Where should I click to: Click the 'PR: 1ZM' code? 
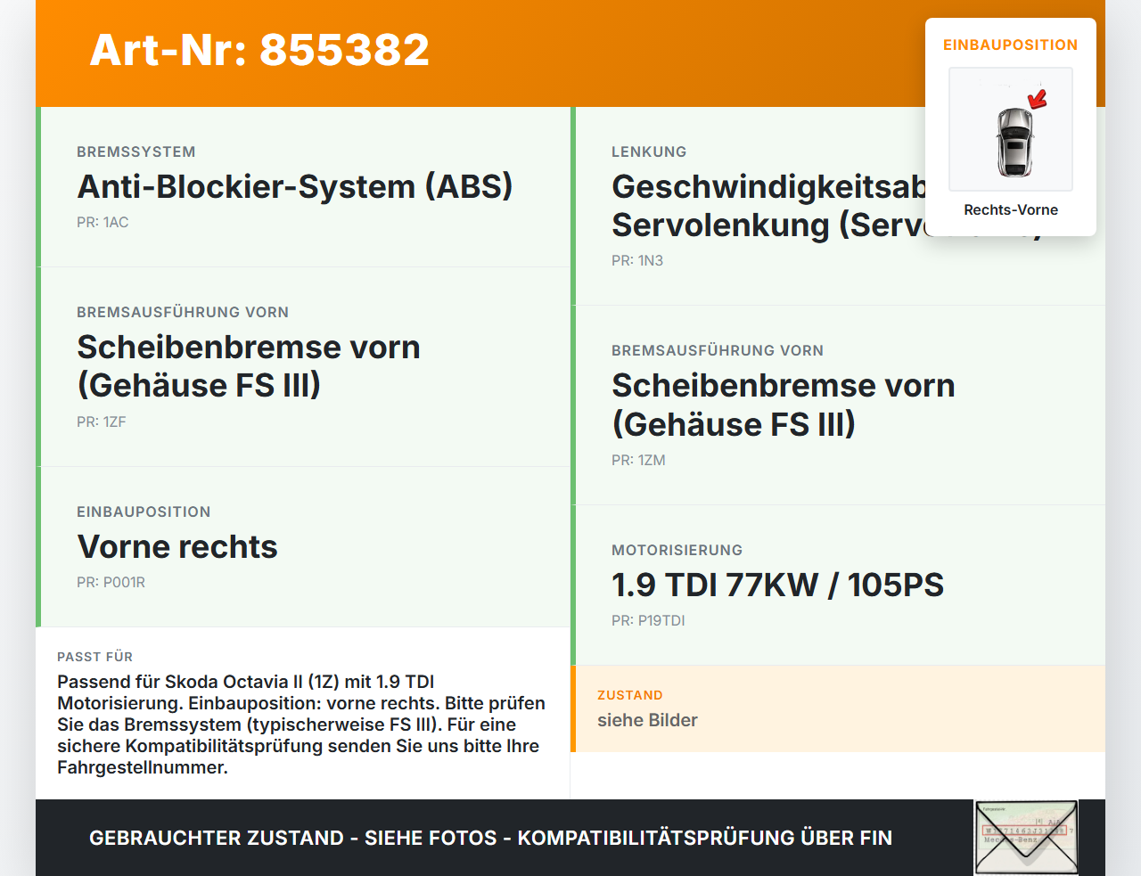(x=638, y=460)
